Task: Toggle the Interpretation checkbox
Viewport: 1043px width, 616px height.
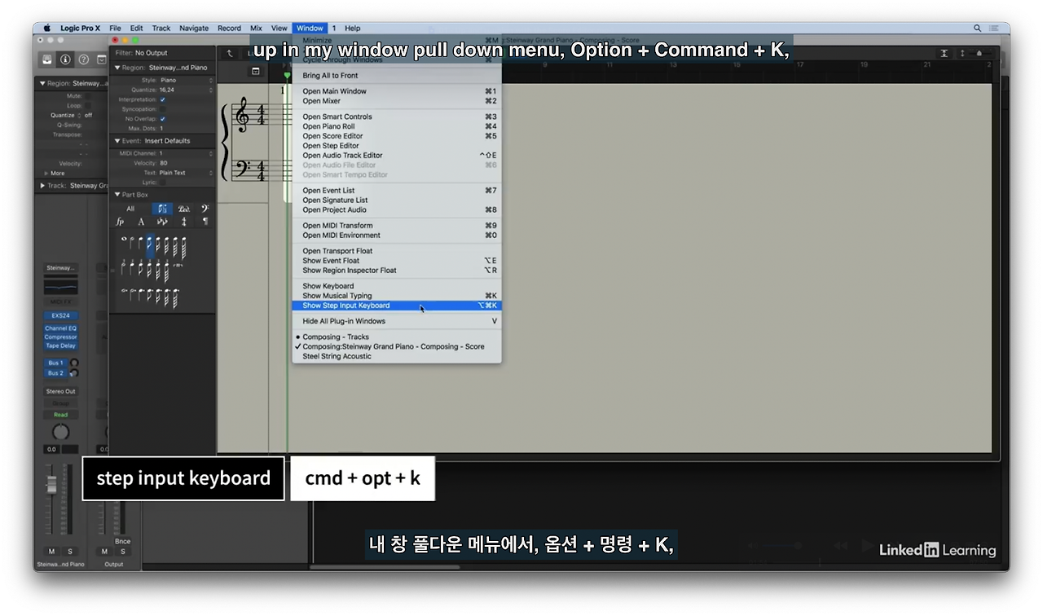Action: pyautogui.click(x=162, y=99)
